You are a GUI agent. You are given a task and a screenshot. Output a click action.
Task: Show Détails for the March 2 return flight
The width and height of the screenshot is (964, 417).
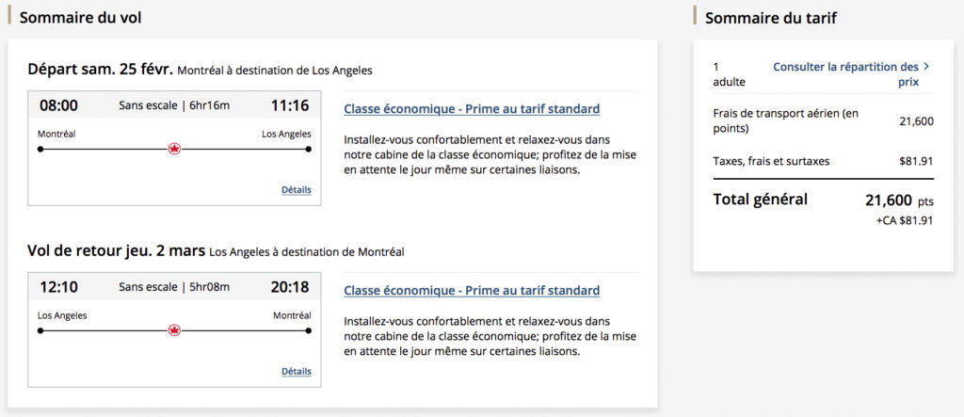pos(296,372)
